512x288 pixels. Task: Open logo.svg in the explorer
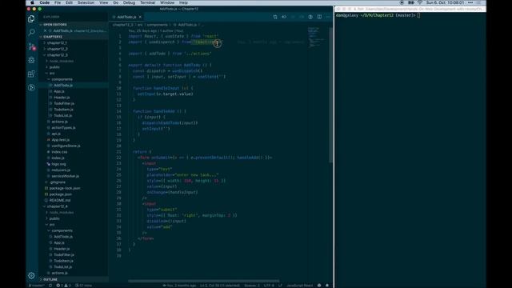tap(58, 164)
